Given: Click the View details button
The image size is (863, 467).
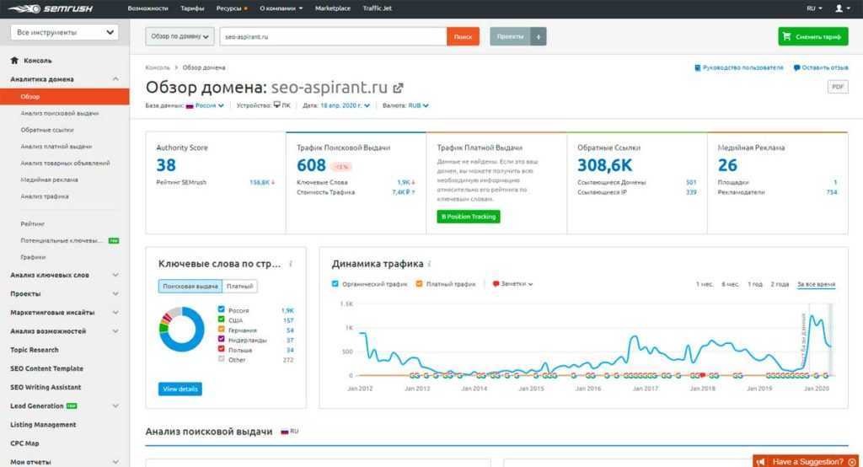Looking at the screenshot, I should 180,389.
